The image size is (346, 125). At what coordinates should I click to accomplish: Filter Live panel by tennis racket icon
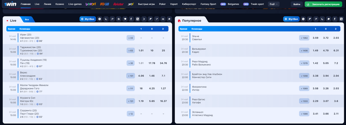click(x=112, y=19)
